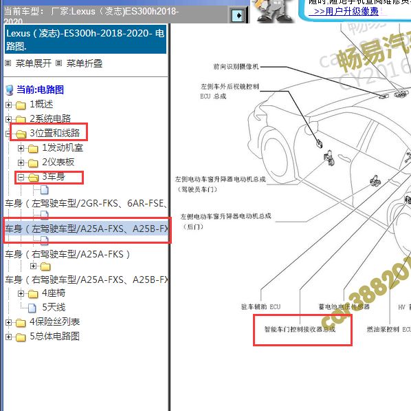Open the 1概述 folder icon
This screenshot has height=411, width=411.
pyautogui.click(x=21, y=105)
